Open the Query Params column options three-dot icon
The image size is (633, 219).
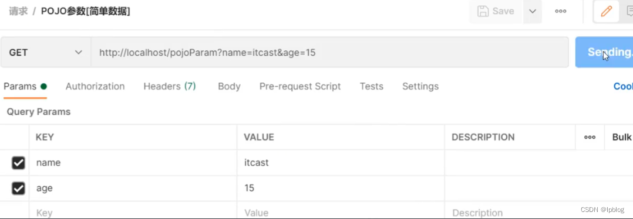[590, 137]
